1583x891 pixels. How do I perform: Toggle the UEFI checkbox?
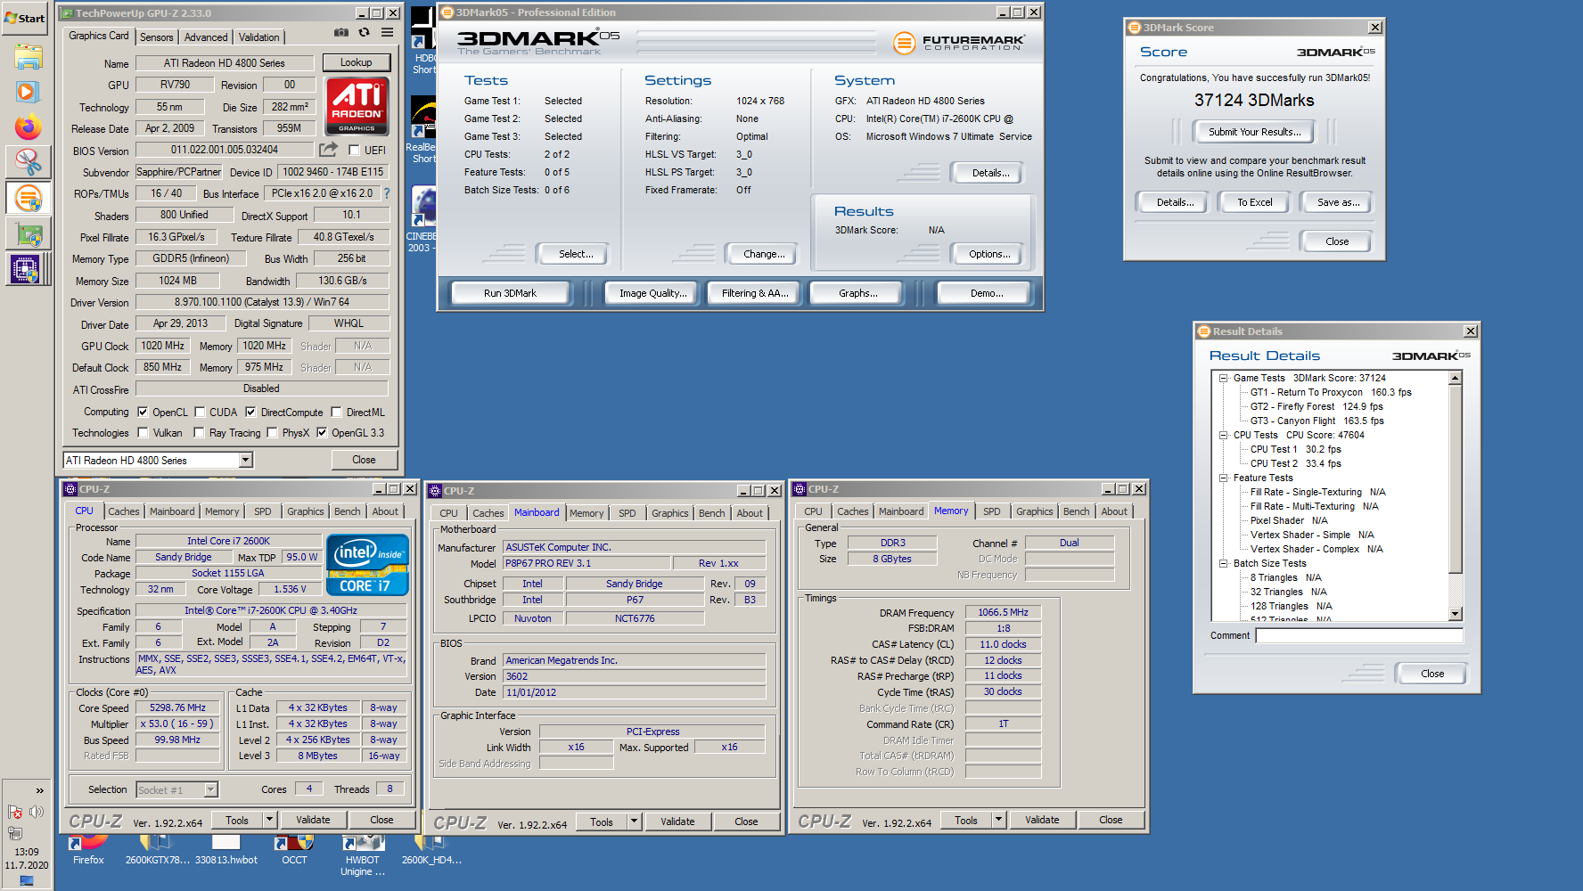(354, 151)
